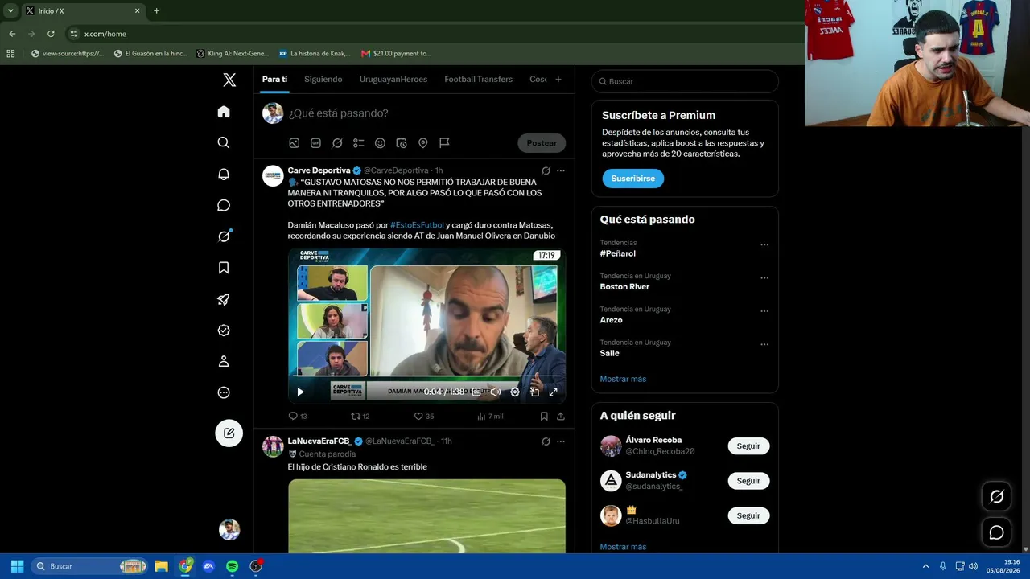Open options for the Salle trend
This screenshot has width=1030, height=579.
point(764,345)
